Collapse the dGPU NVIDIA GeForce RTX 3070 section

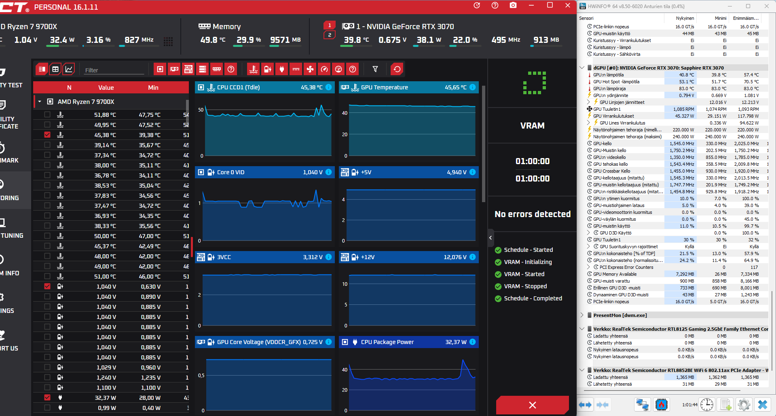pyautogui.click(x=582, y=68)
